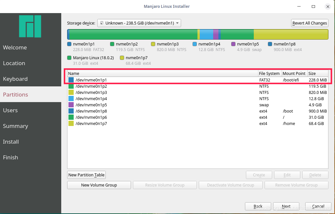Click the Manjaro Linux (18.0.2) legend swatch
335x214 pixels.
[69, 58]
